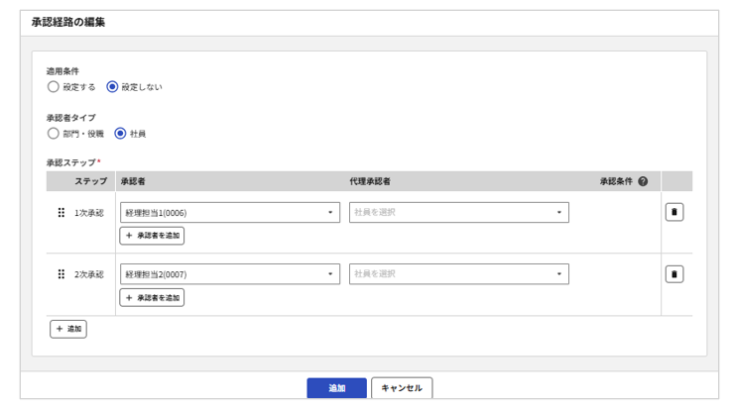The image size is (733, 411).
Task: Open the 経理担当2(0007) approver dropdown
Action: (229, 274)
